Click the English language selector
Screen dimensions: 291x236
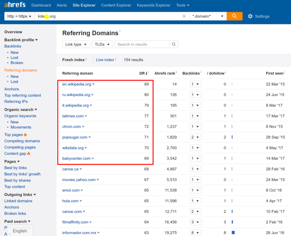point(20,231)
